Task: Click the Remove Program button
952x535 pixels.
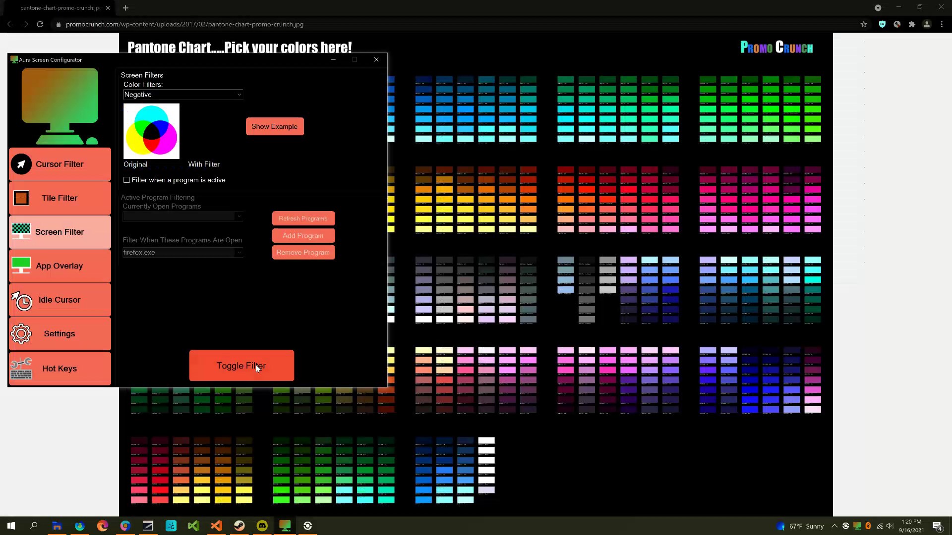Action: [x=302, y=253]
